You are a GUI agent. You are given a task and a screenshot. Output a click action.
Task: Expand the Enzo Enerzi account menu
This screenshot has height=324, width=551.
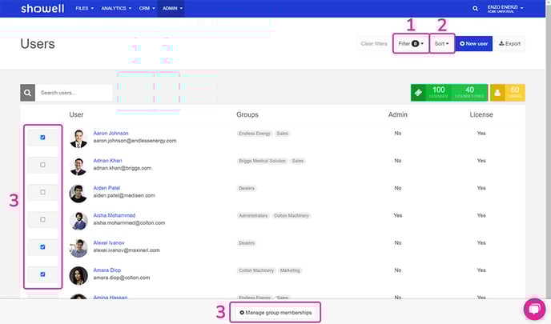505,9
